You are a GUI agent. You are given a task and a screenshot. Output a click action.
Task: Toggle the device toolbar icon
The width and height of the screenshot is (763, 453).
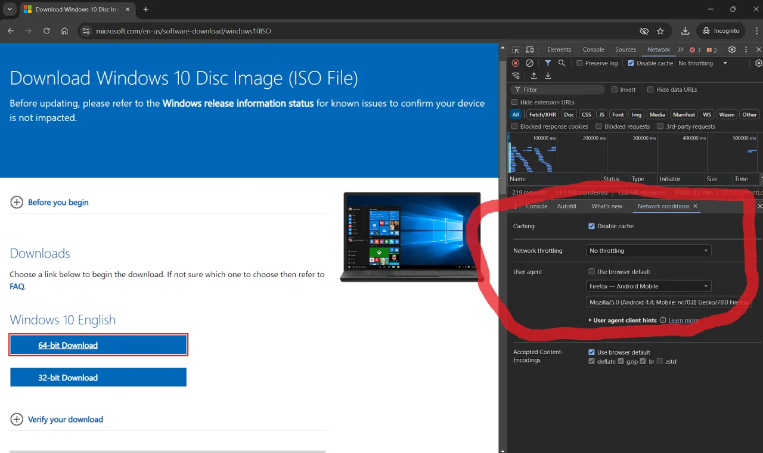point(529,49)
